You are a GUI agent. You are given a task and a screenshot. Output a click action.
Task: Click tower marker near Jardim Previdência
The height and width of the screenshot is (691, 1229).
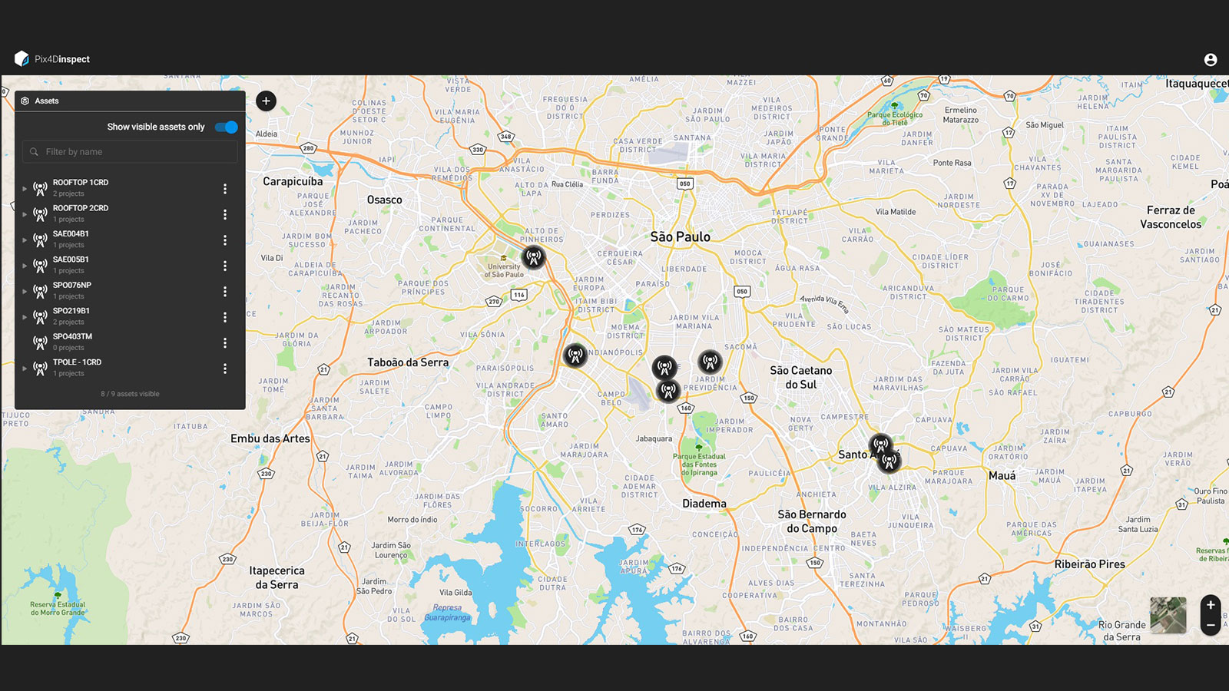pos(710,361)
